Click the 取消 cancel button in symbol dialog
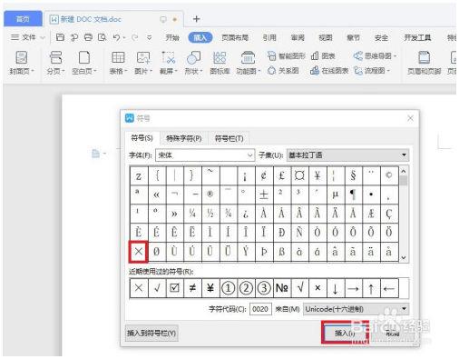The width and height of the screenshot is (459, 359). tap(393, 334)
